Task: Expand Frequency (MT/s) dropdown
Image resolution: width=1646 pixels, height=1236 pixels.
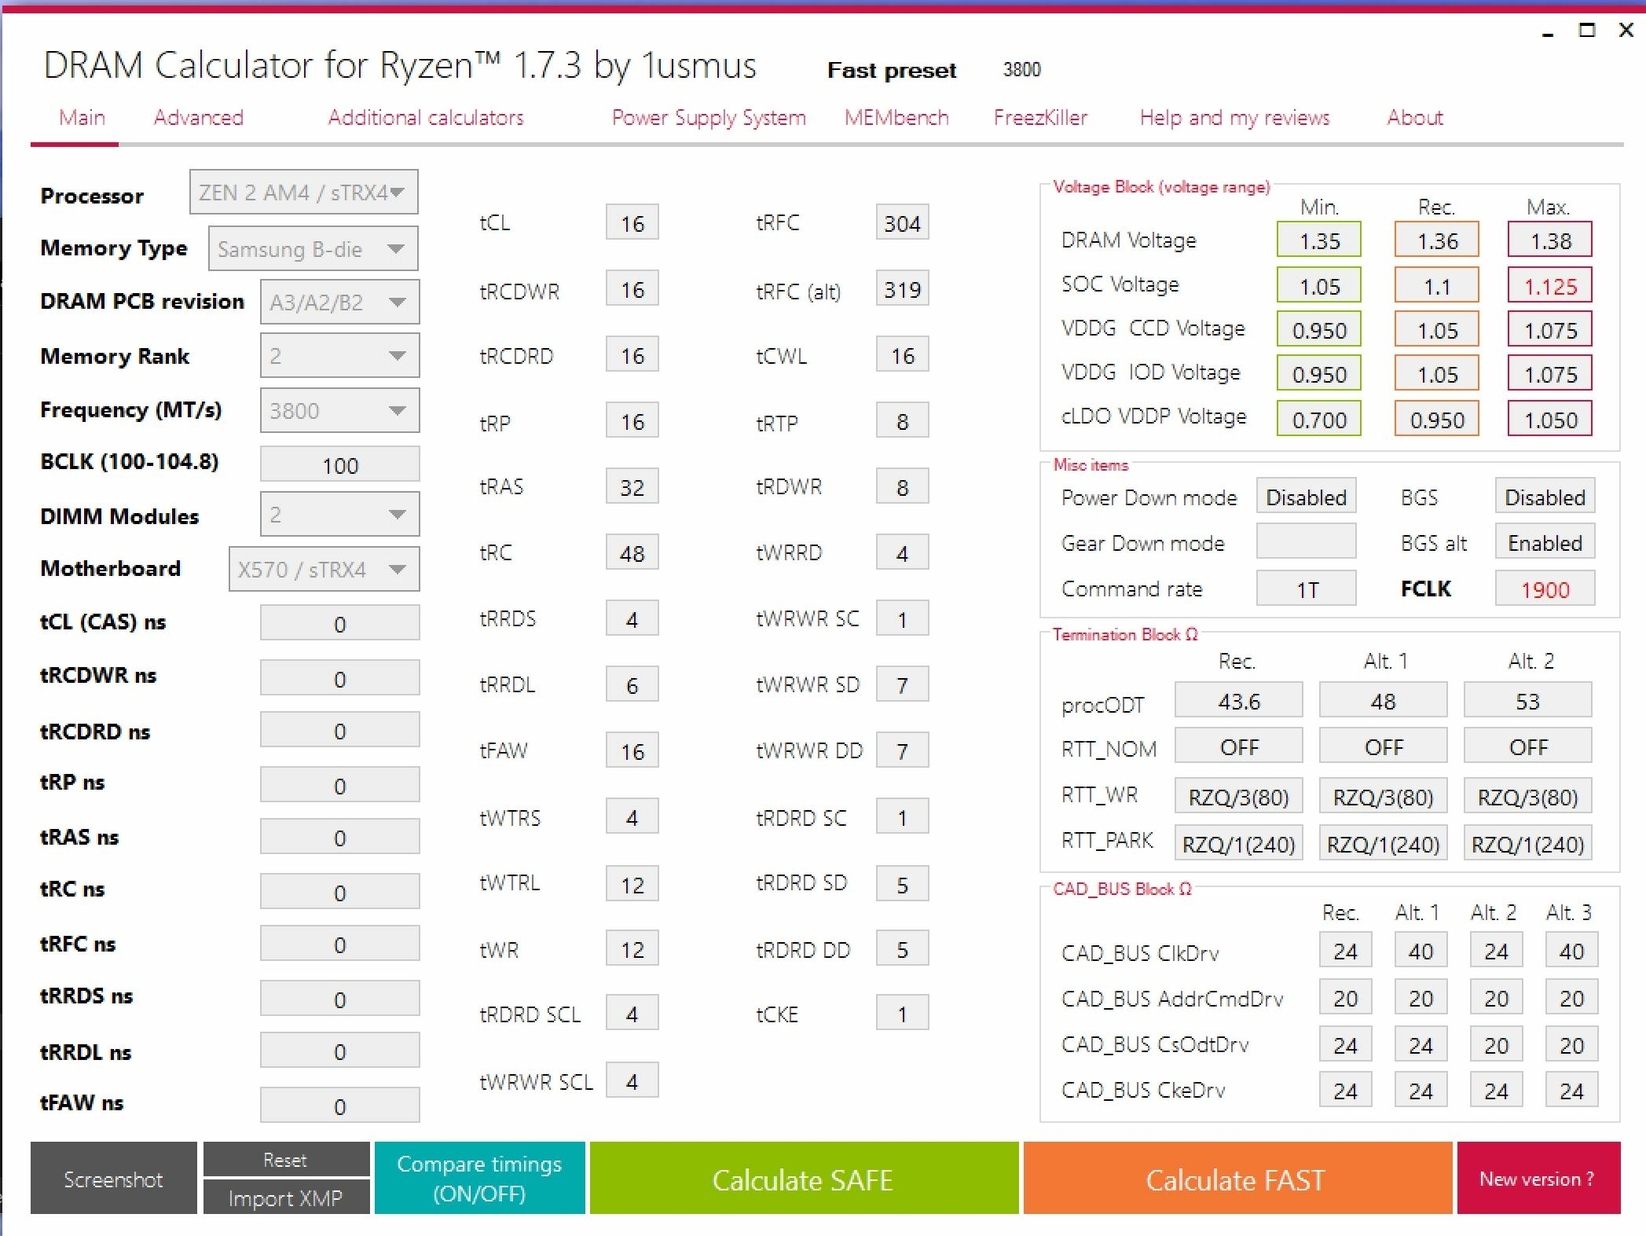Action: pos(339,410)
